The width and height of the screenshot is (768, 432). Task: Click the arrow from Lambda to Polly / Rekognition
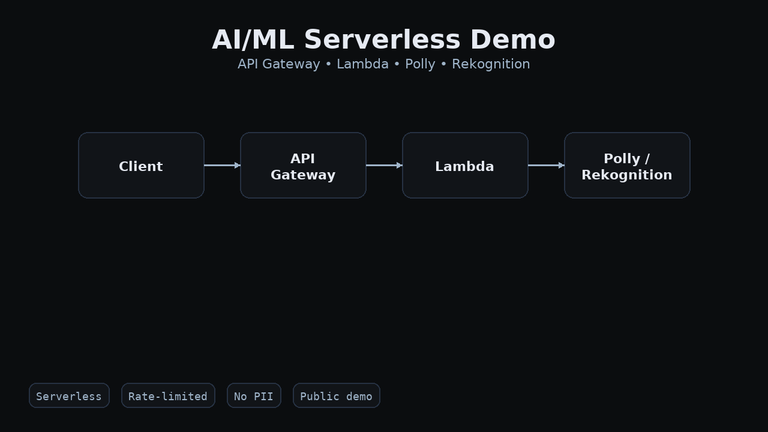point(546,165)
